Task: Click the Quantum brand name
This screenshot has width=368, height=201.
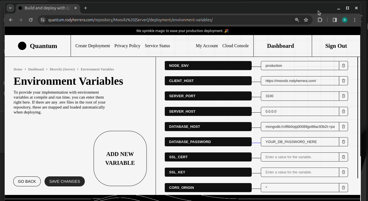Action: click(43, 46)
